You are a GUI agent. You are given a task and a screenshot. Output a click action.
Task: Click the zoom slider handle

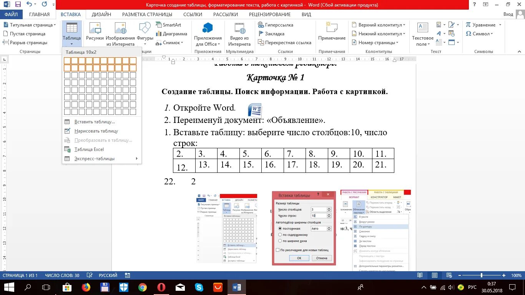coord(482,275)
